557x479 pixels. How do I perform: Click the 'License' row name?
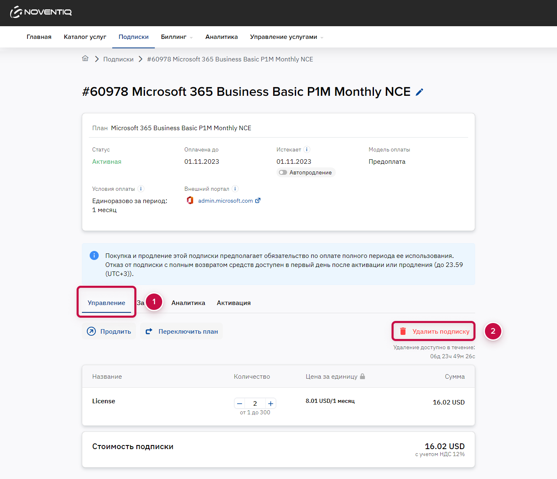[104, 401]
